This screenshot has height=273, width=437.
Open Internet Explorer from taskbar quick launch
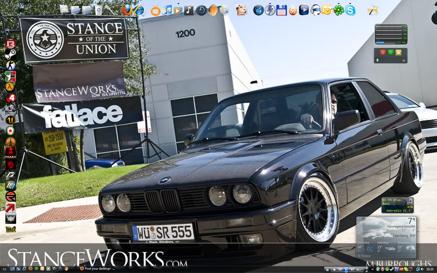point(24,269)
